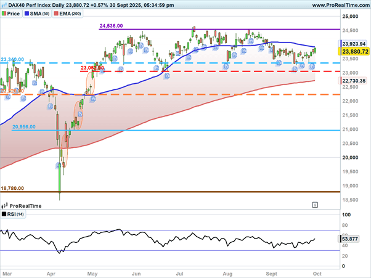Click the chart info icon
371x278 pixels.
(x=315, y=203)
